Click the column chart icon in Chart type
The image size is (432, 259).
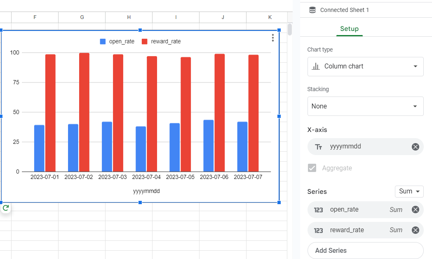(x=316, y=66)
